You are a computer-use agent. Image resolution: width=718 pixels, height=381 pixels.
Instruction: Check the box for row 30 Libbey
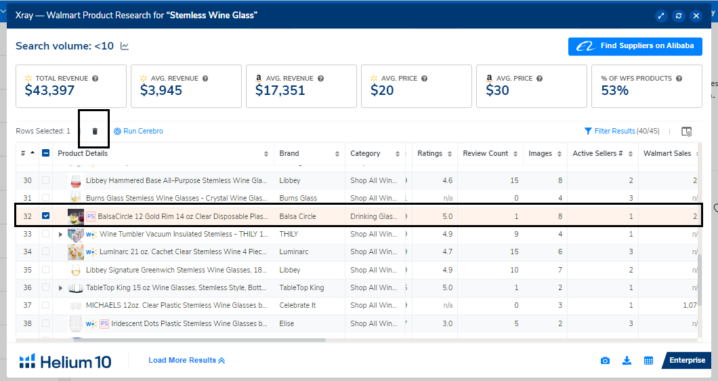[x=46, y=180]
